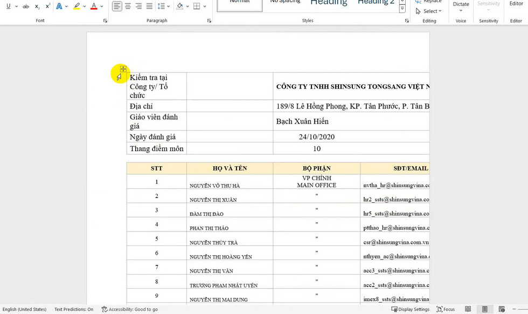Open the Font dialog launcher
Screen dimensions: 528x314
[x=105, y=21]
